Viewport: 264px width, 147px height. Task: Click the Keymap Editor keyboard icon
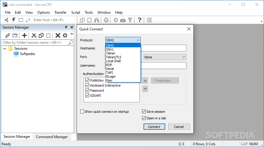coord(123,20)
